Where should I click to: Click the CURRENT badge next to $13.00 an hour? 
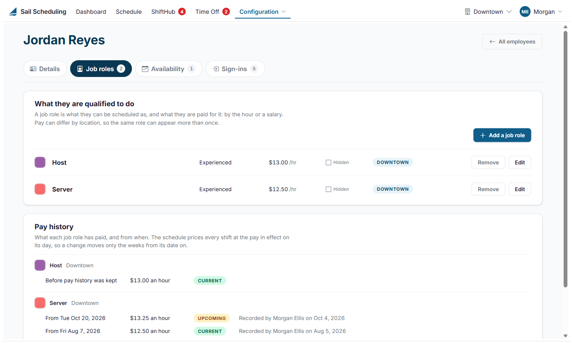click(x=210, y=281)
